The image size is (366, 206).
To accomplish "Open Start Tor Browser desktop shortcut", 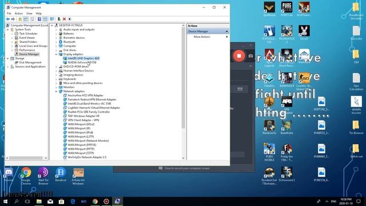I will coord(43,176).
